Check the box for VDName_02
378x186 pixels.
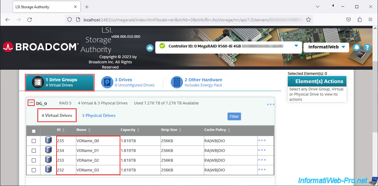34,160
